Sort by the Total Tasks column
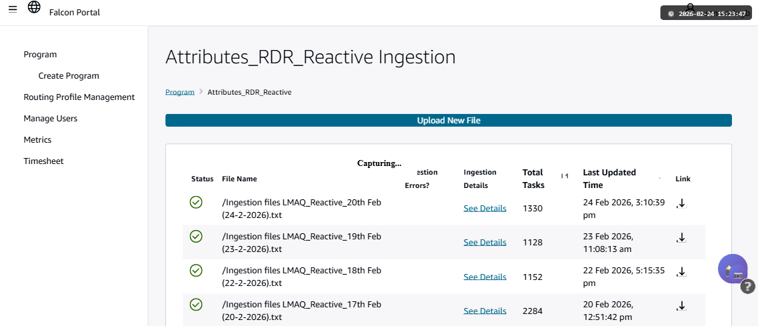This screenshot has height=326, width=758. [564, 176]
